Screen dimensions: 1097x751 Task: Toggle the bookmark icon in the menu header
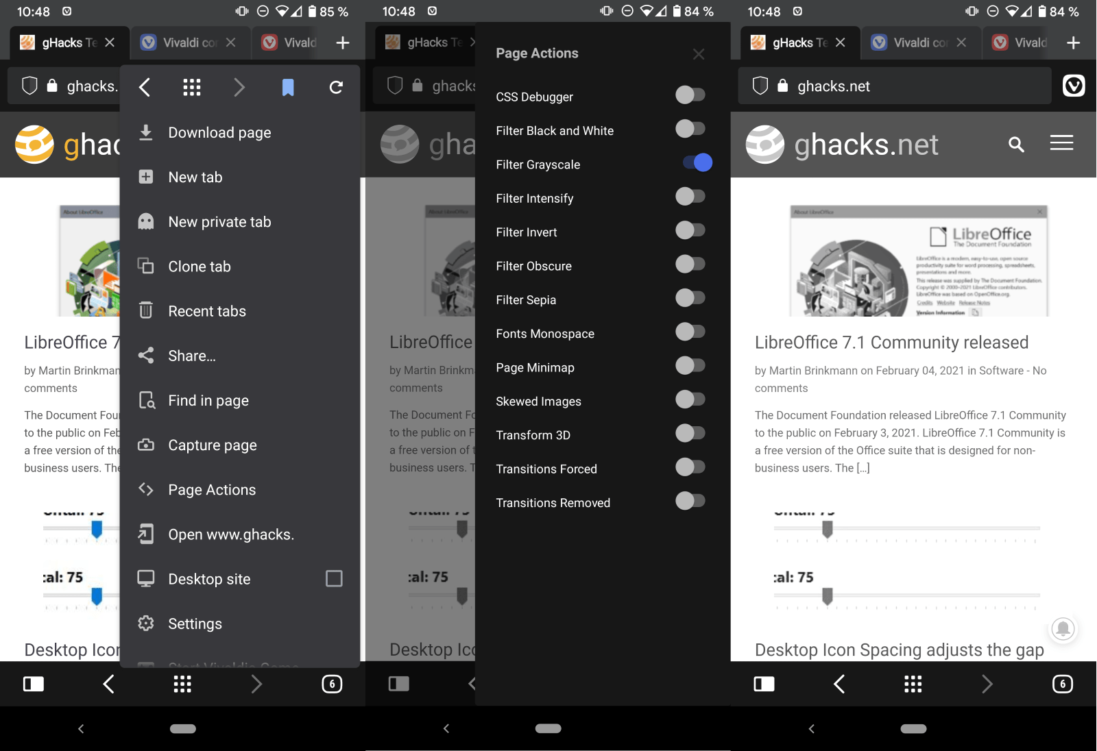click(288, 87)
